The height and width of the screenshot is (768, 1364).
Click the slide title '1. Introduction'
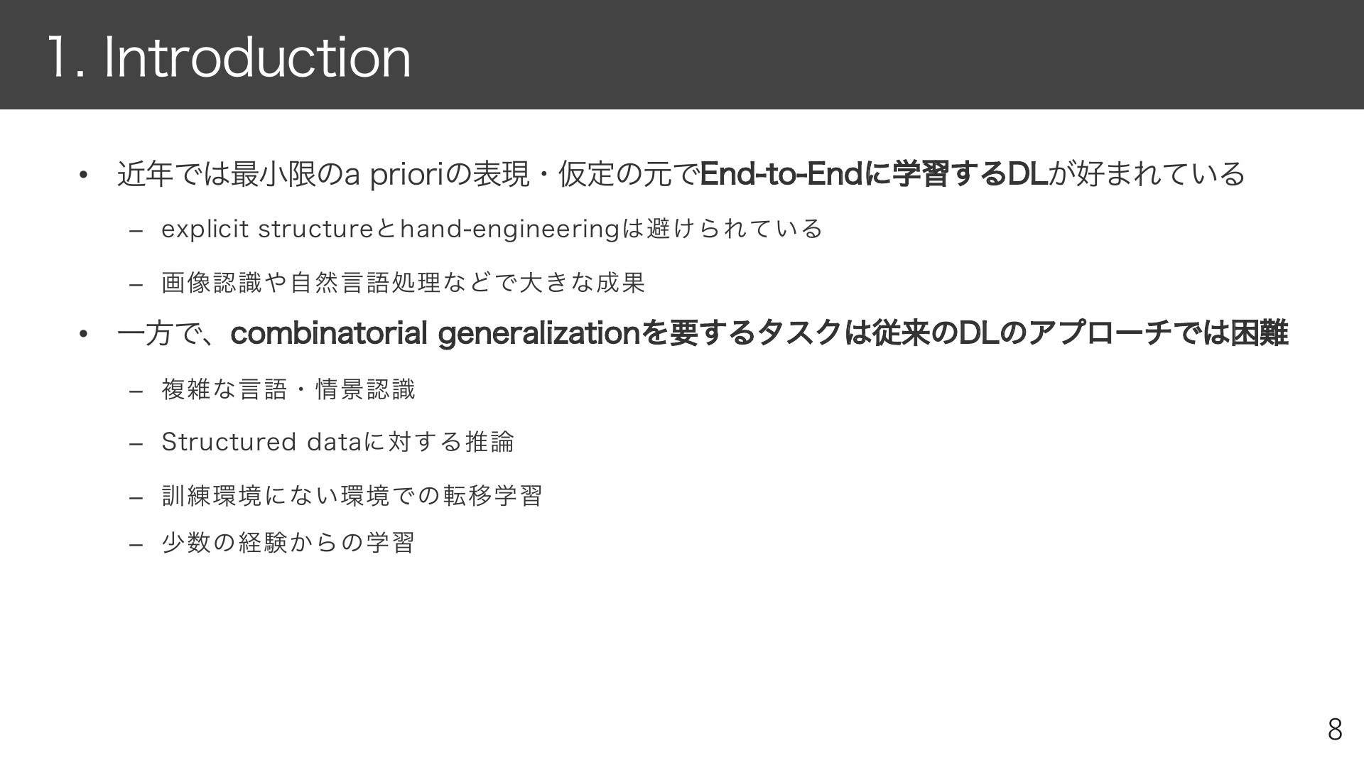[229, 58]
